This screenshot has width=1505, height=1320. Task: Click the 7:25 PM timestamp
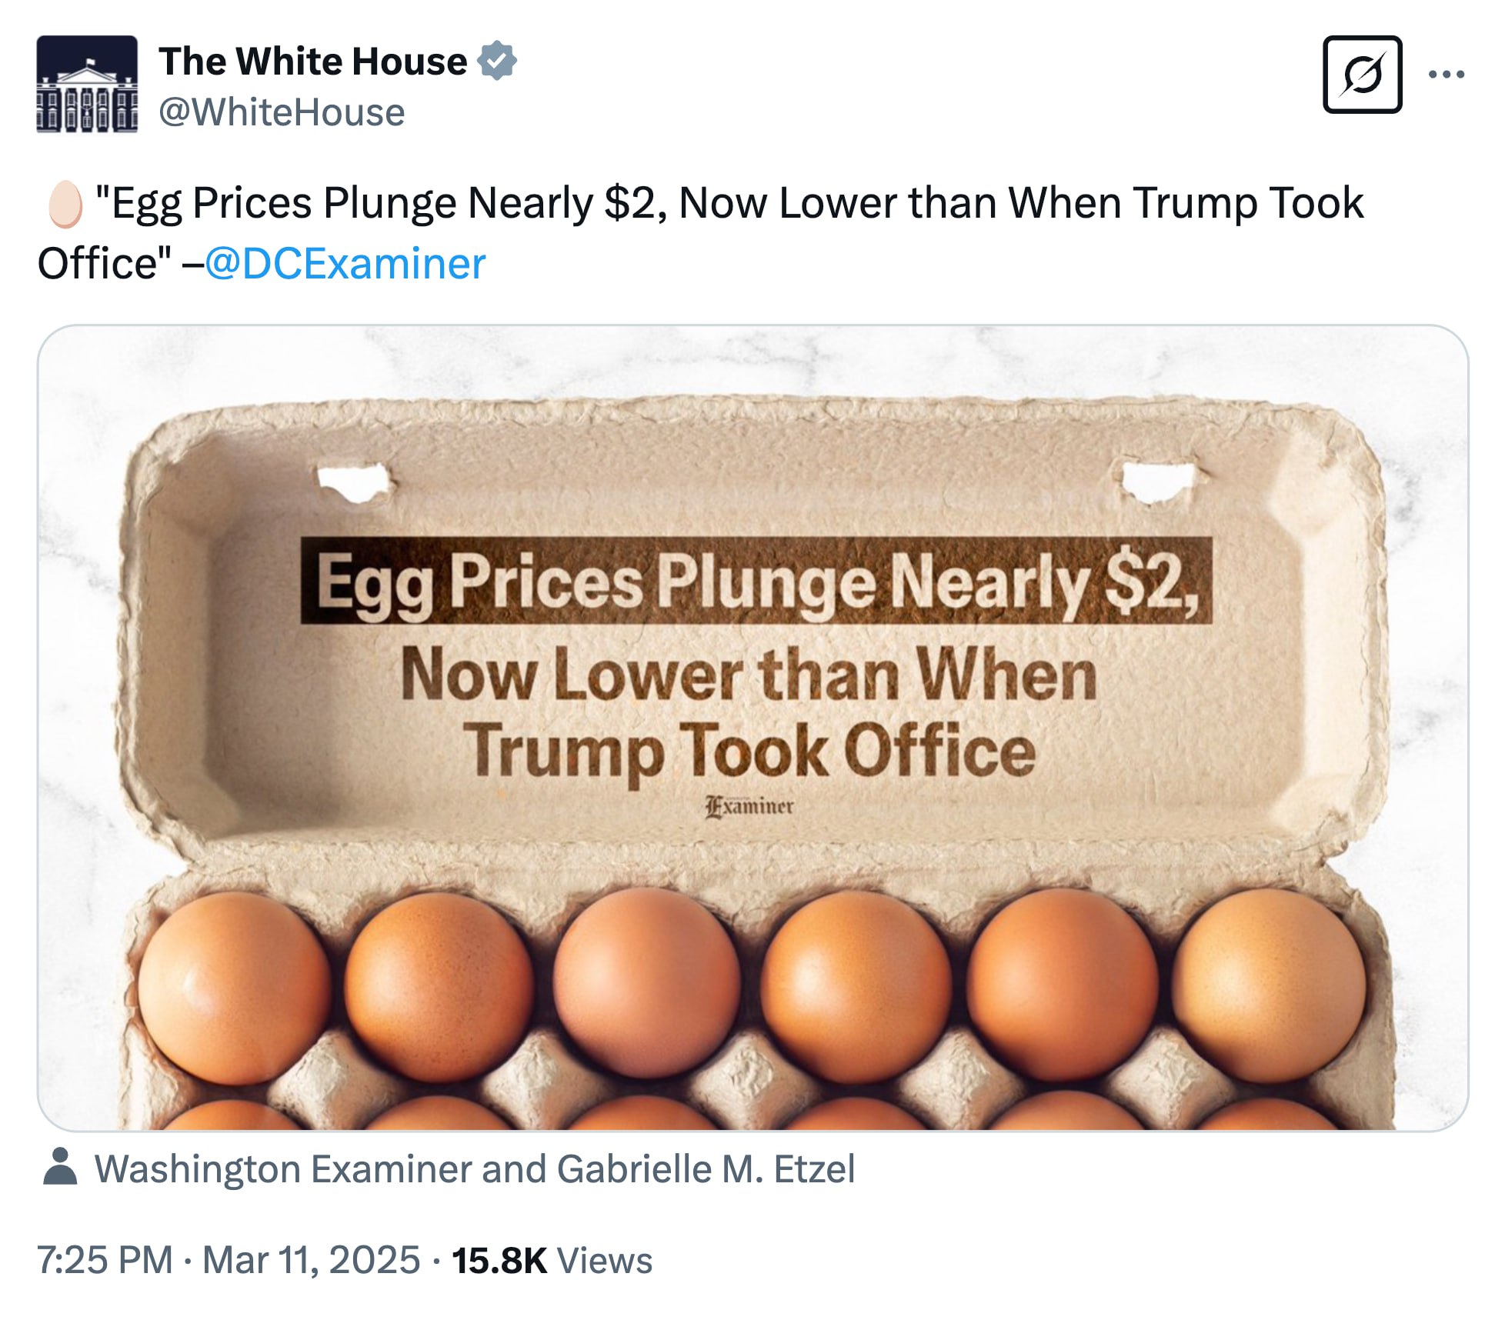coord(105,1261)
